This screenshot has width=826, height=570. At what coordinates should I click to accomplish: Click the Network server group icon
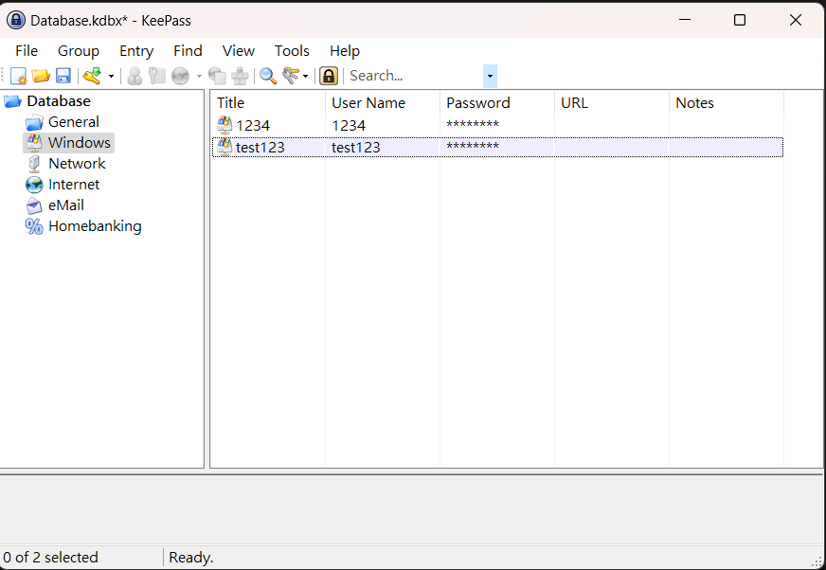coord(34,164)
